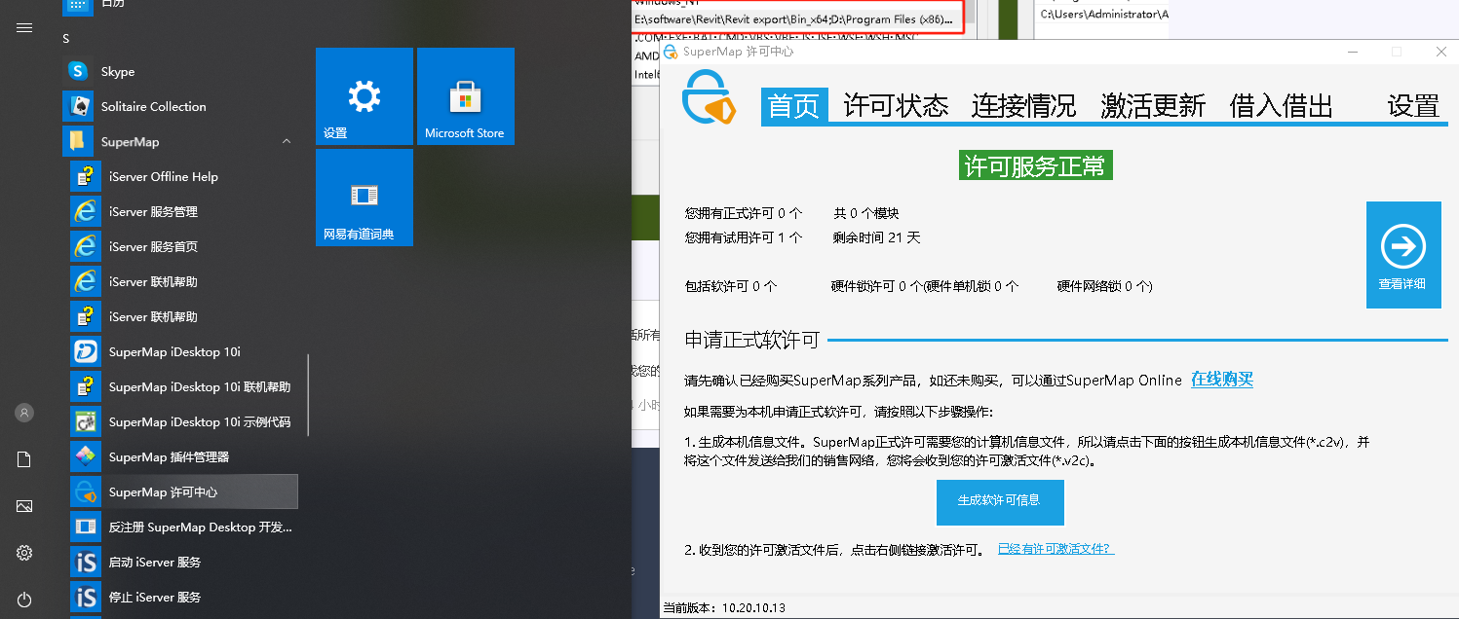Image resolution: width=1459 pixels, height=619 pixels.
Task: Click the 当前版本: 10.20.10.13 status text
Action: click(724, 608)
